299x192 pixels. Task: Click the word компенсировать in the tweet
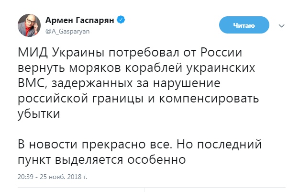[x=209, y=99]
